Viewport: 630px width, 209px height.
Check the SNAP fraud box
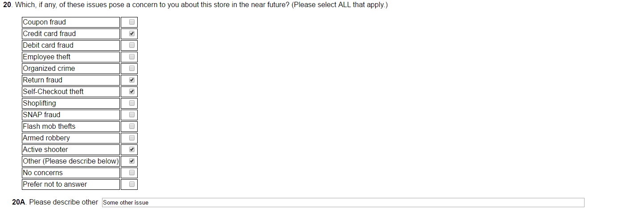pyautogui.click(x=132, y=115)
